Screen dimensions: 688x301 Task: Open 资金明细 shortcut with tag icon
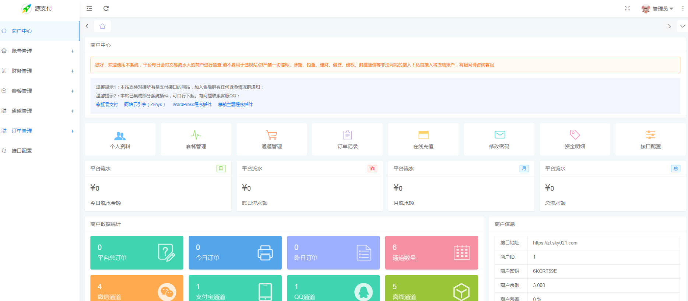575,139
